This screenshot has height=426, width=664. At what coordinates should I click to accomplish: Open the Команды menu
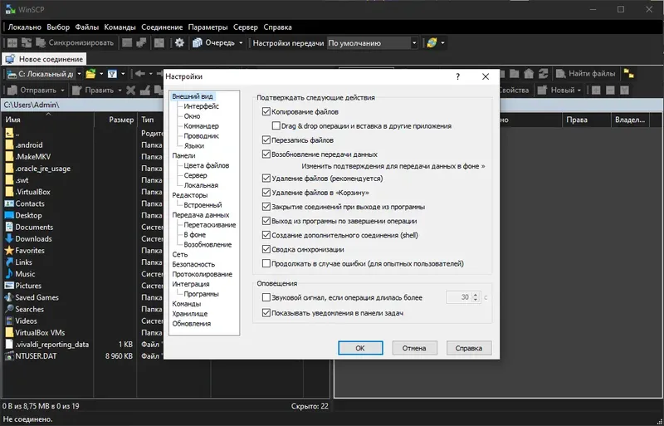[120, 27]
